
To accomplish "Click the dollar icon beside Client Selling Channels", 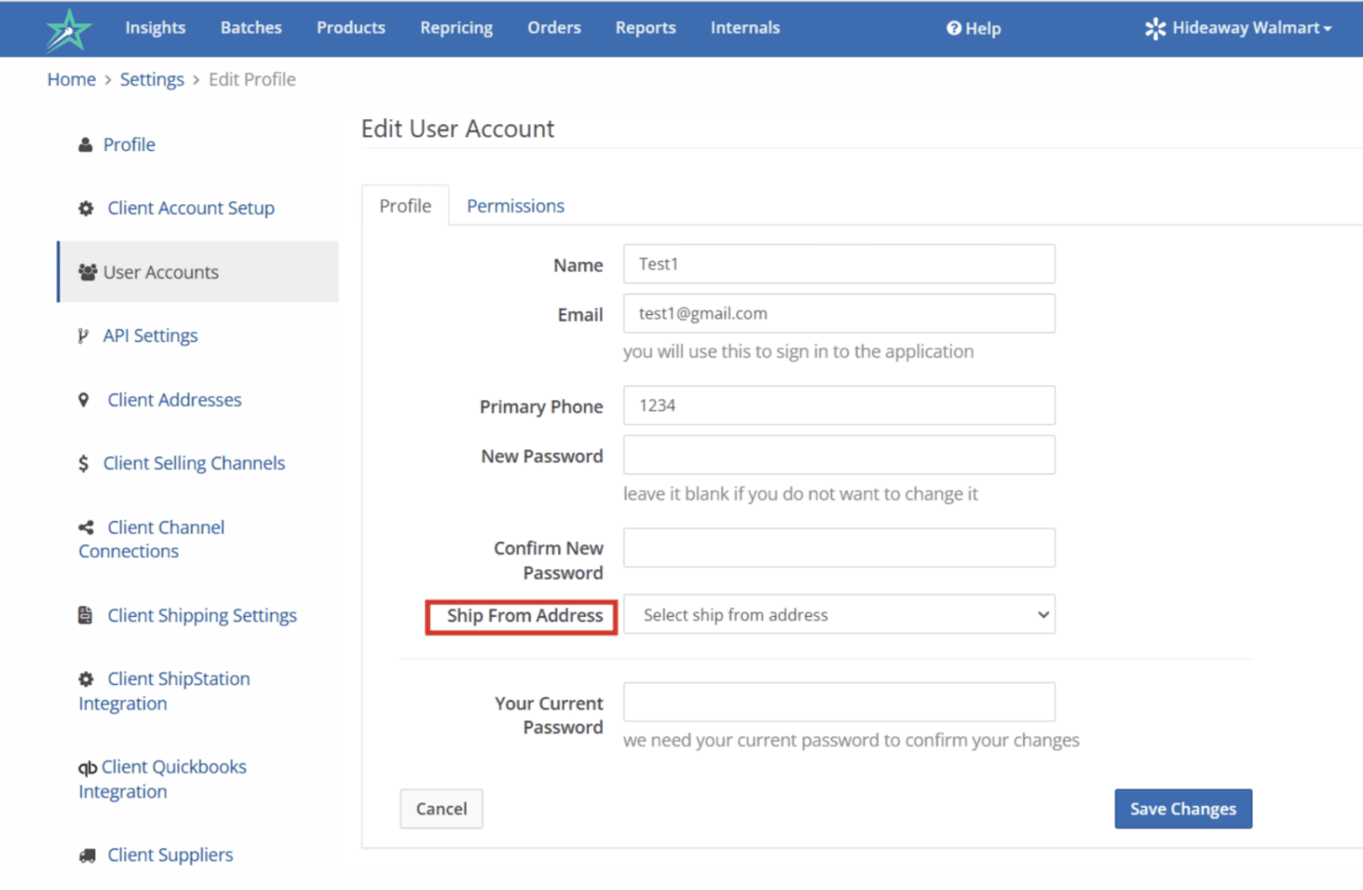I will 83,462.
